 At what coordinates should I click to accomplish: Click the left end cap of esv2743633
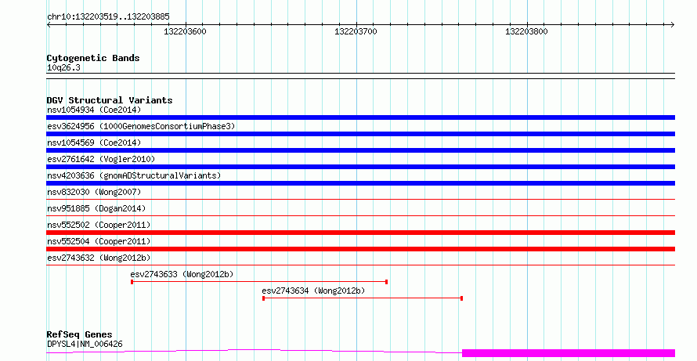[132, 282]
